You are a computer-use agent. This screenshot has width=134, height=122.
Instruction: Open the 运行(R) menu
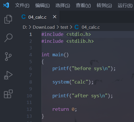click(x=125, y=5)
